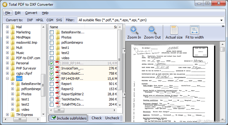Collapse the test folder tree node
The image size is (228, 125).
pyautogui.click(x=7, y=79)
